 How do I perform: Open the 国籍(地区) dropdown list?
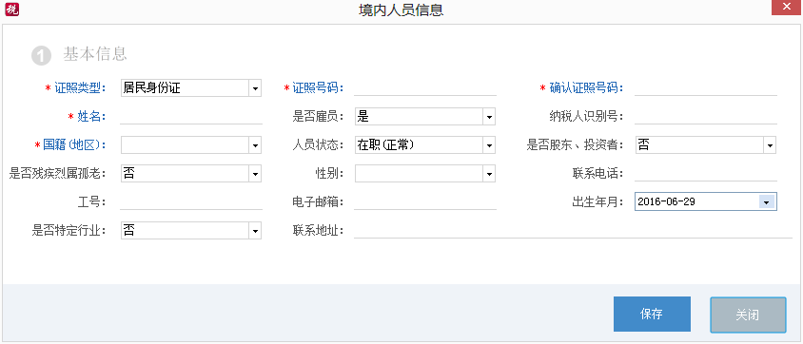click(x=191, y=145)
